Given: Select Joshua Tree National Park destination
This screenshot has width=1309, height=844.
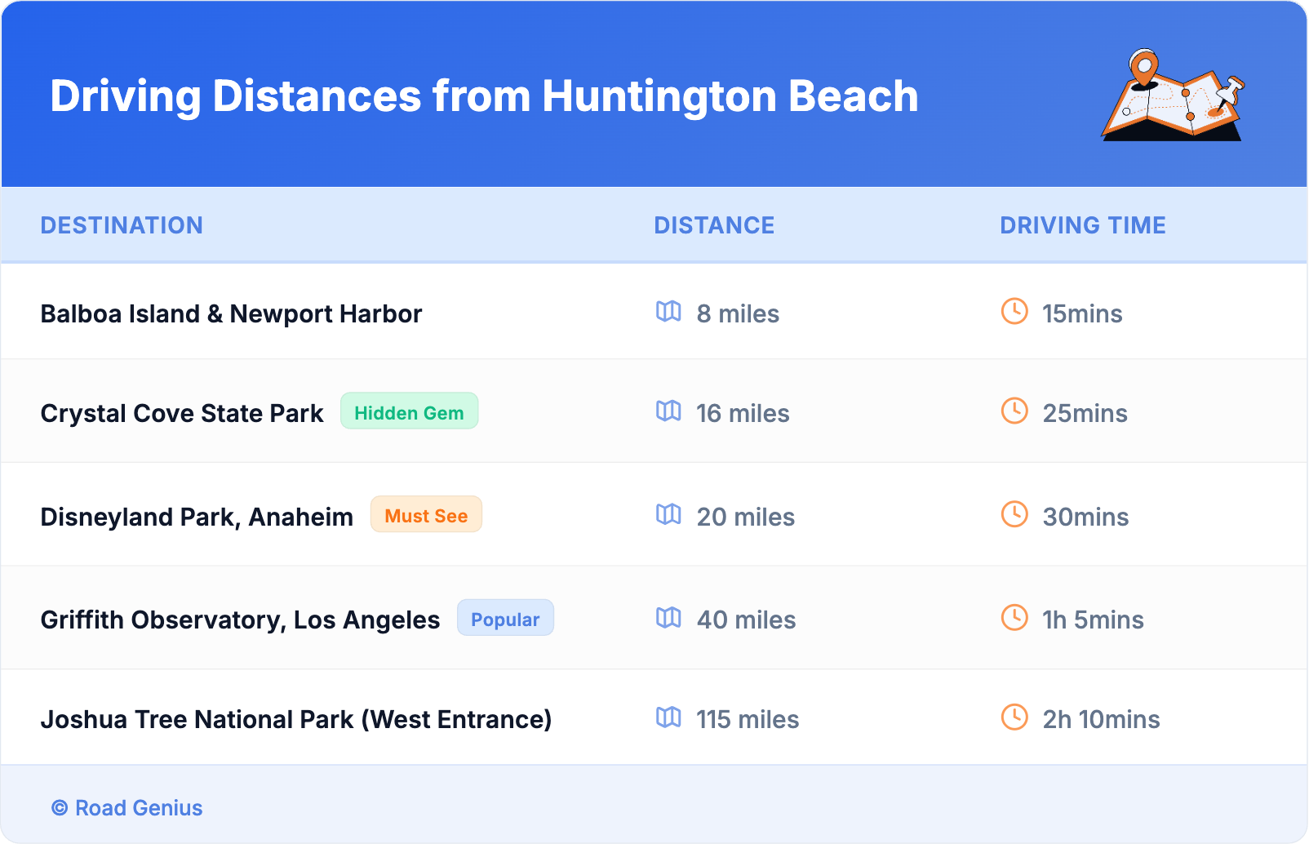Looking at the screenshot, I should tap(295, 720).
